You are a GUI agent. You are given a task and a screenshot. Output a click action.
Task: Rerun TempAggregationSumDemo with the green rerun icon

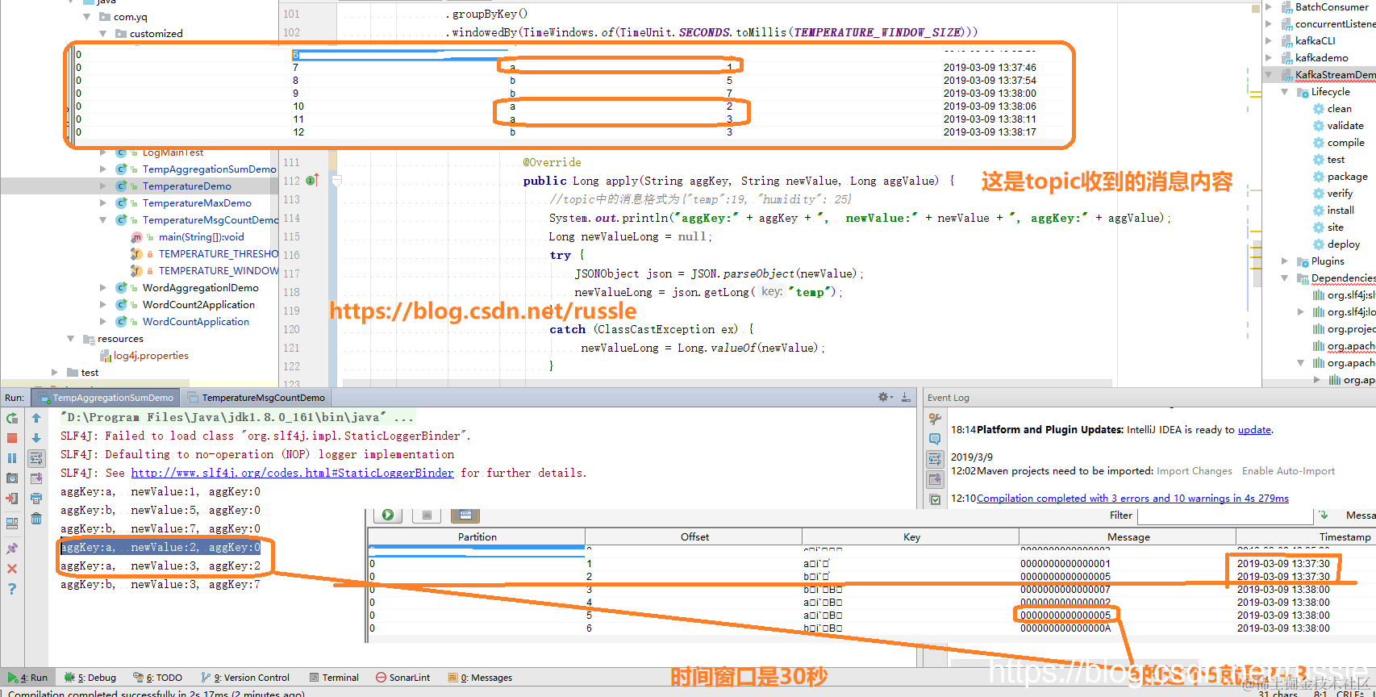pos(12,418)
